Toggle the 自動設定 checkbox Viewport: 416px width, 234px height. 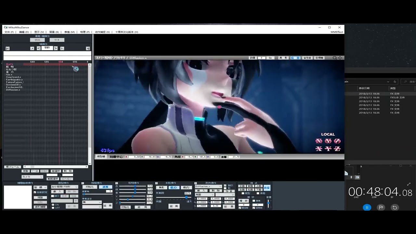(35, 192)
